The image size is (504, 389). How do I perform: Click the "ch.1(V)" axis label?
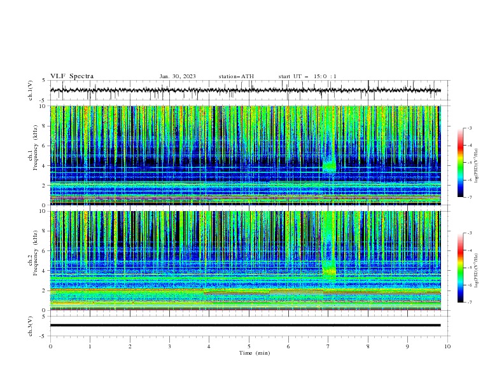click(x=31, y=90)
